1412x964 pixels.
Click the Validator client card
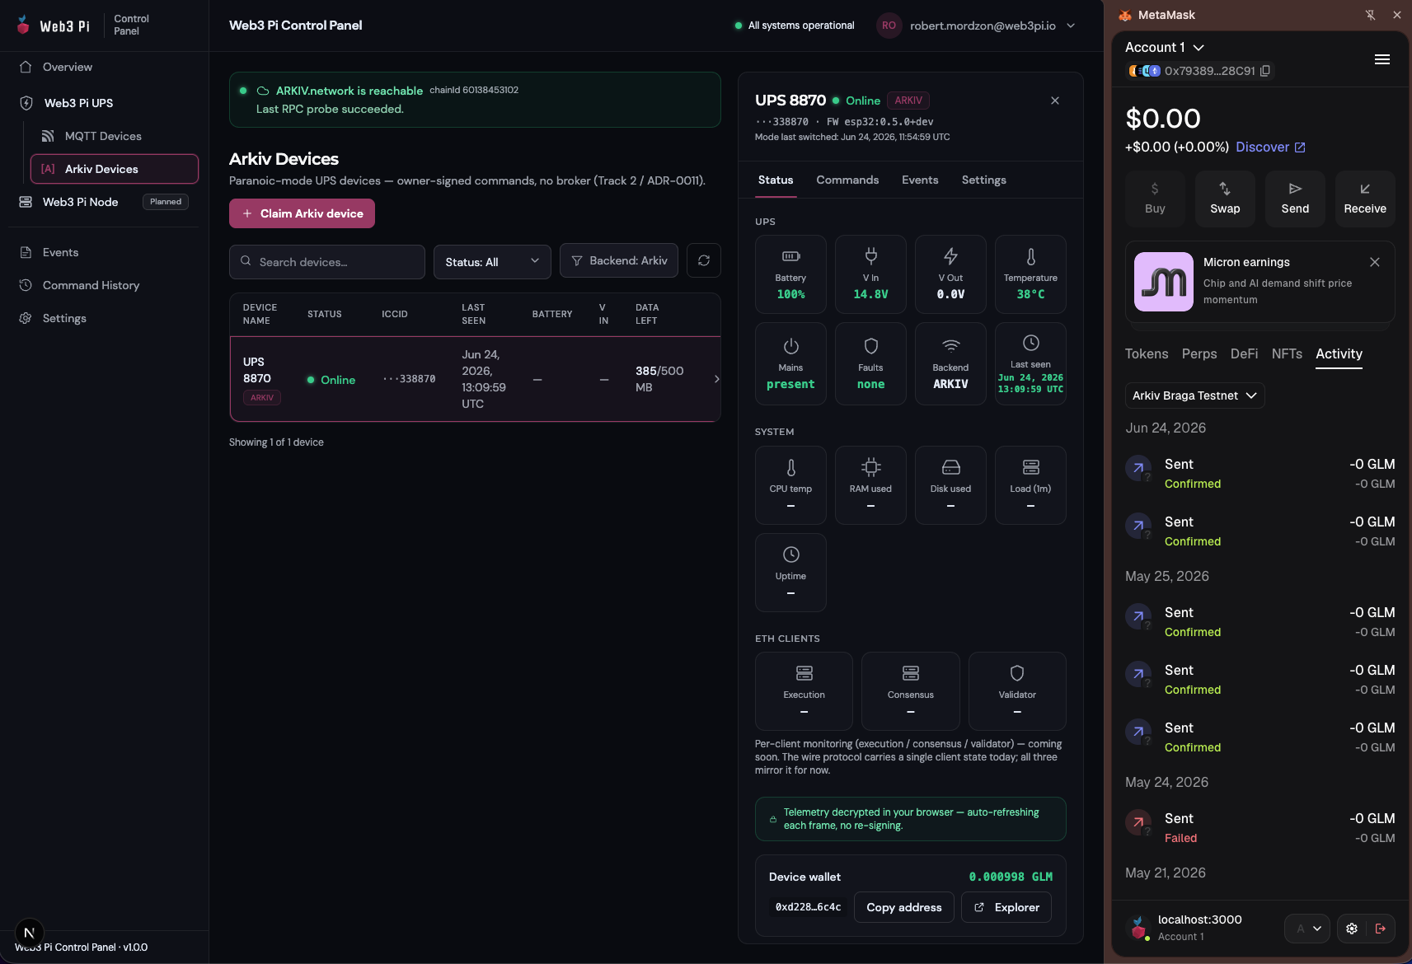(x=1017, y=691)
